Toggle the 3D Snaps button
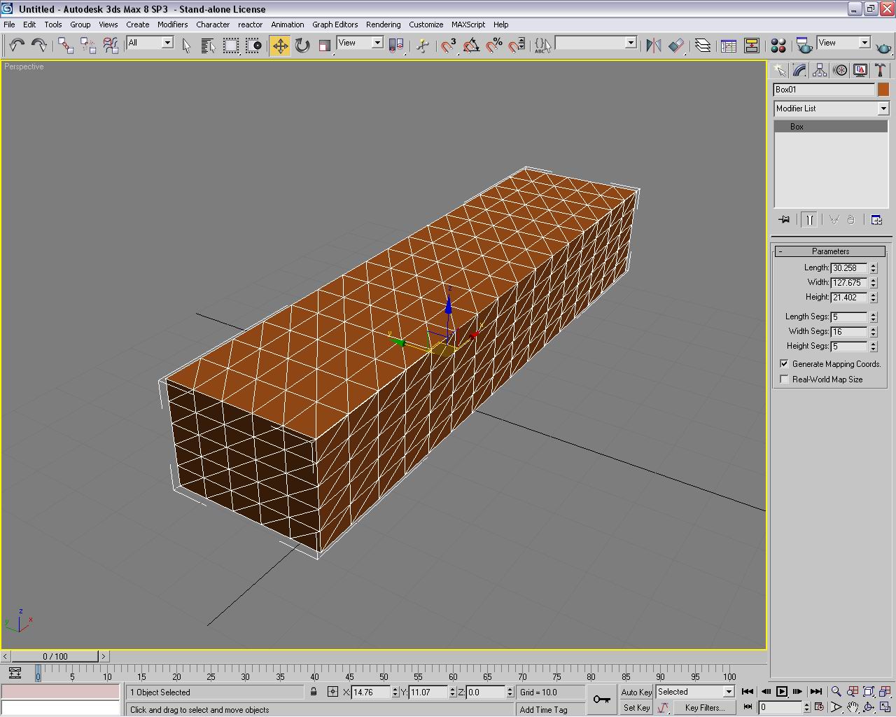This screenshot has height=717, width=896. tap(449, 46)
